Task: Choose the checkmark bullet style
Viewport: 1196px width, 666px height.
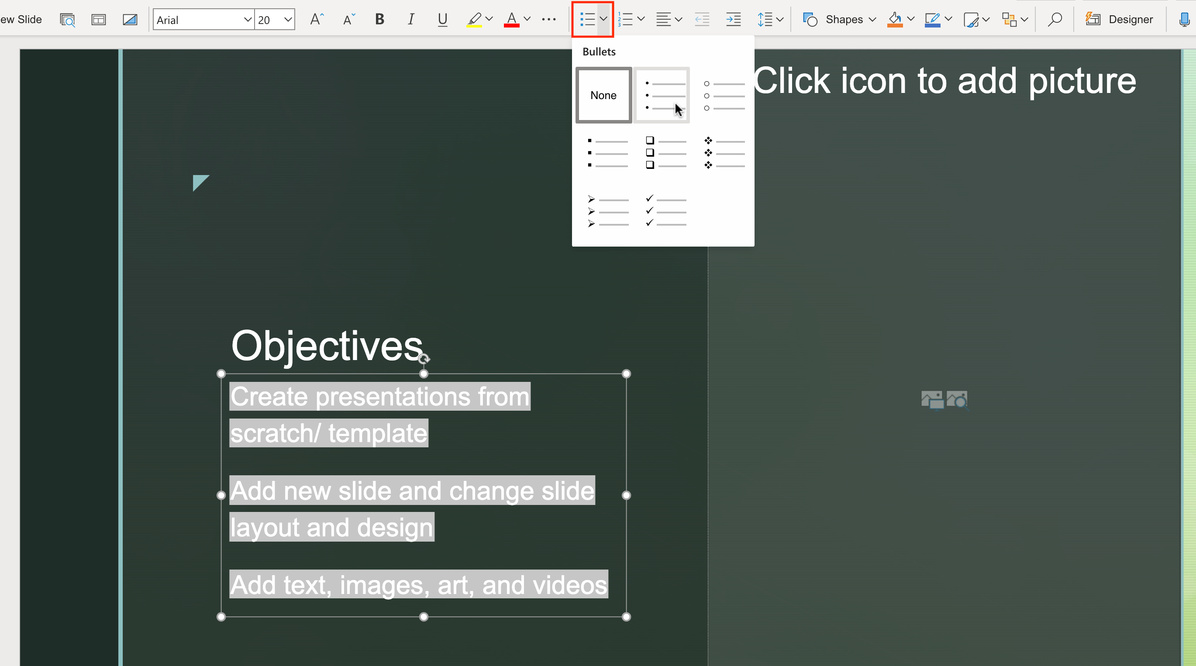Action: [666, 211]
